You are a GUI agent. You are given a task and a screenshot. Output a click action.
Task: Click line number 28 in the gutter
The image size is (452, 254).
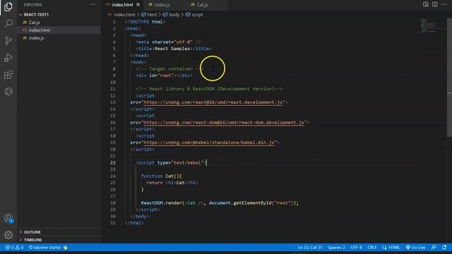click(x=113, y=202)
